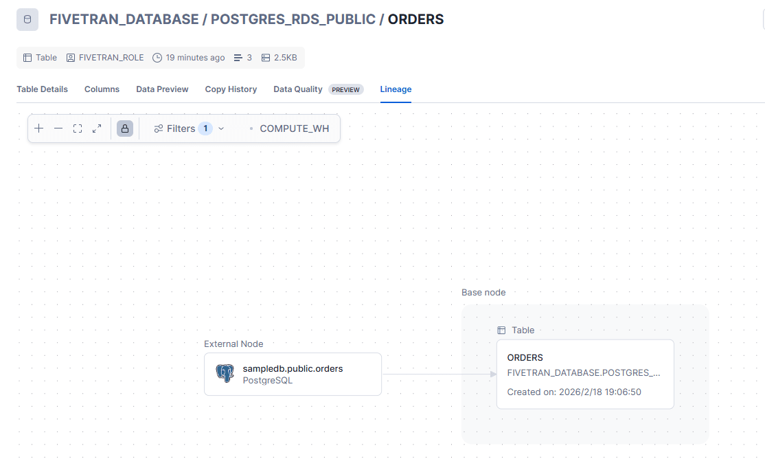Navigate to POSTGRES_RDS_PUBLIC schema breadcrumb
Screen dimensions: 765x459
click(x=293, y=19)
